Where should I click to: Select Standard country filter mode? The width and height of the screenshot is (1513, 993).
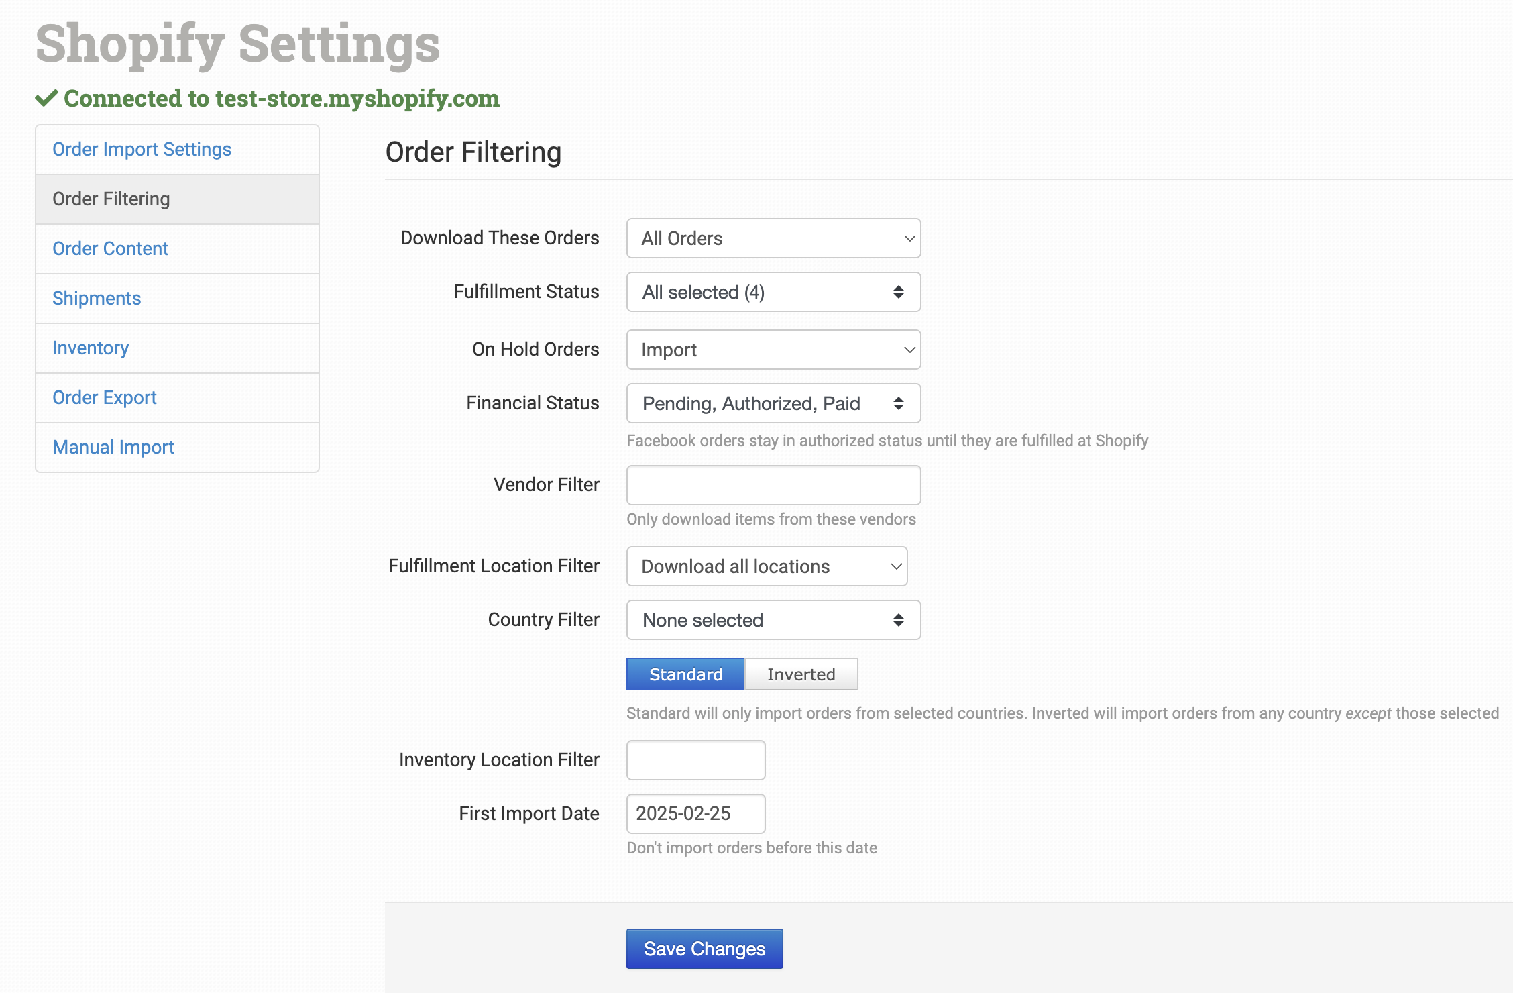tap(685, 674)
